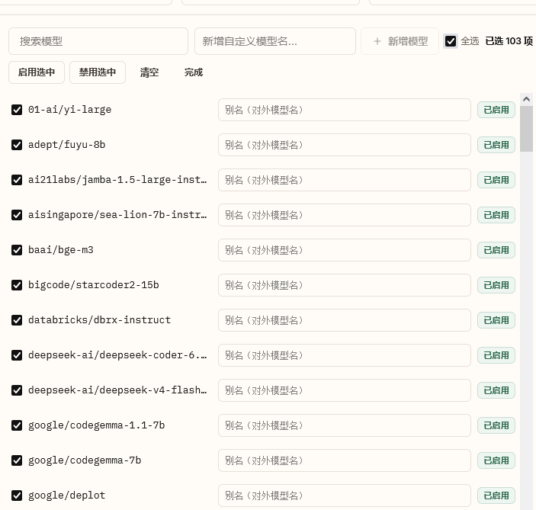Click the 清空 clear link
The width and height of the screenshot is (536, 510).
(x=149, y=72)
